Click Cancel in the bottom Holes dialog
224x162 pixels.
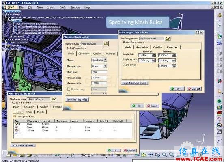(130, 150)
